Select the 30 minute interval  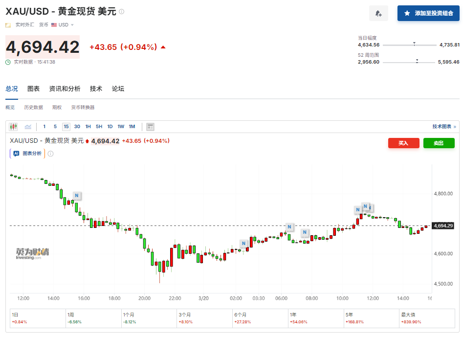(x=77, y=127)
